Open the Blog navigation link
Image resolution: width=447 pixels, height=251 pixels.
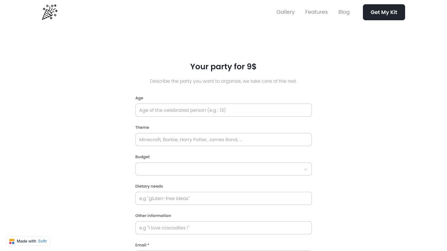coord(344,12)
